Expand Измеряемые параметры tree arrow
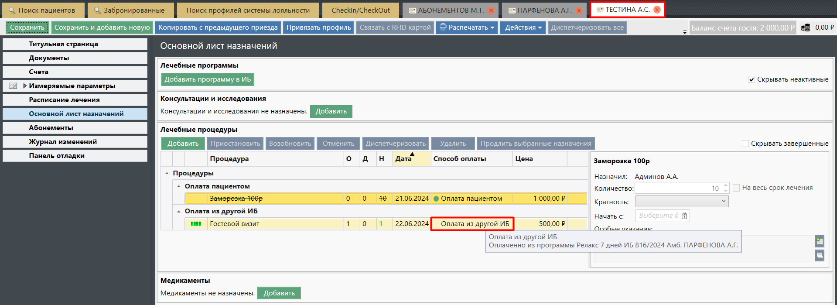This screenshot has height=305, width=837. [x=25, y=86]
